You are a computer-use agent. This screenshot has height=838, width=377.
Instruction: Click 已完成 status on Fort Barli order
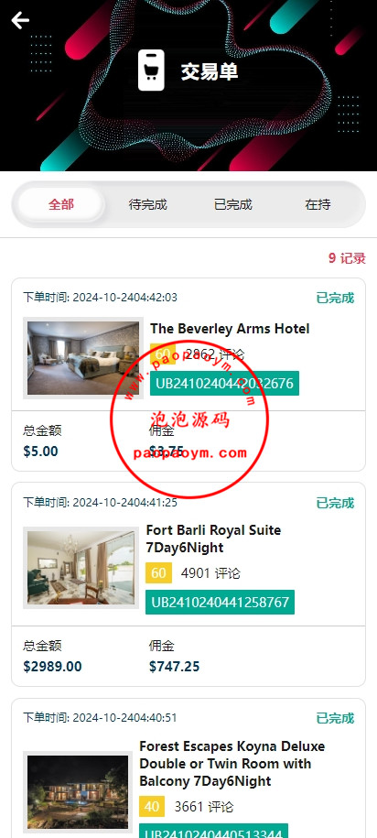(x=335, y=503)
